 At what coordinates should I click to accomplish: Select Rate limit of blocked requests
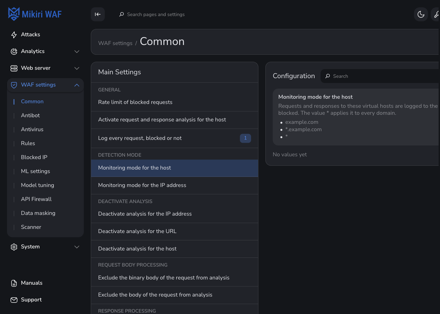(175, 102)
